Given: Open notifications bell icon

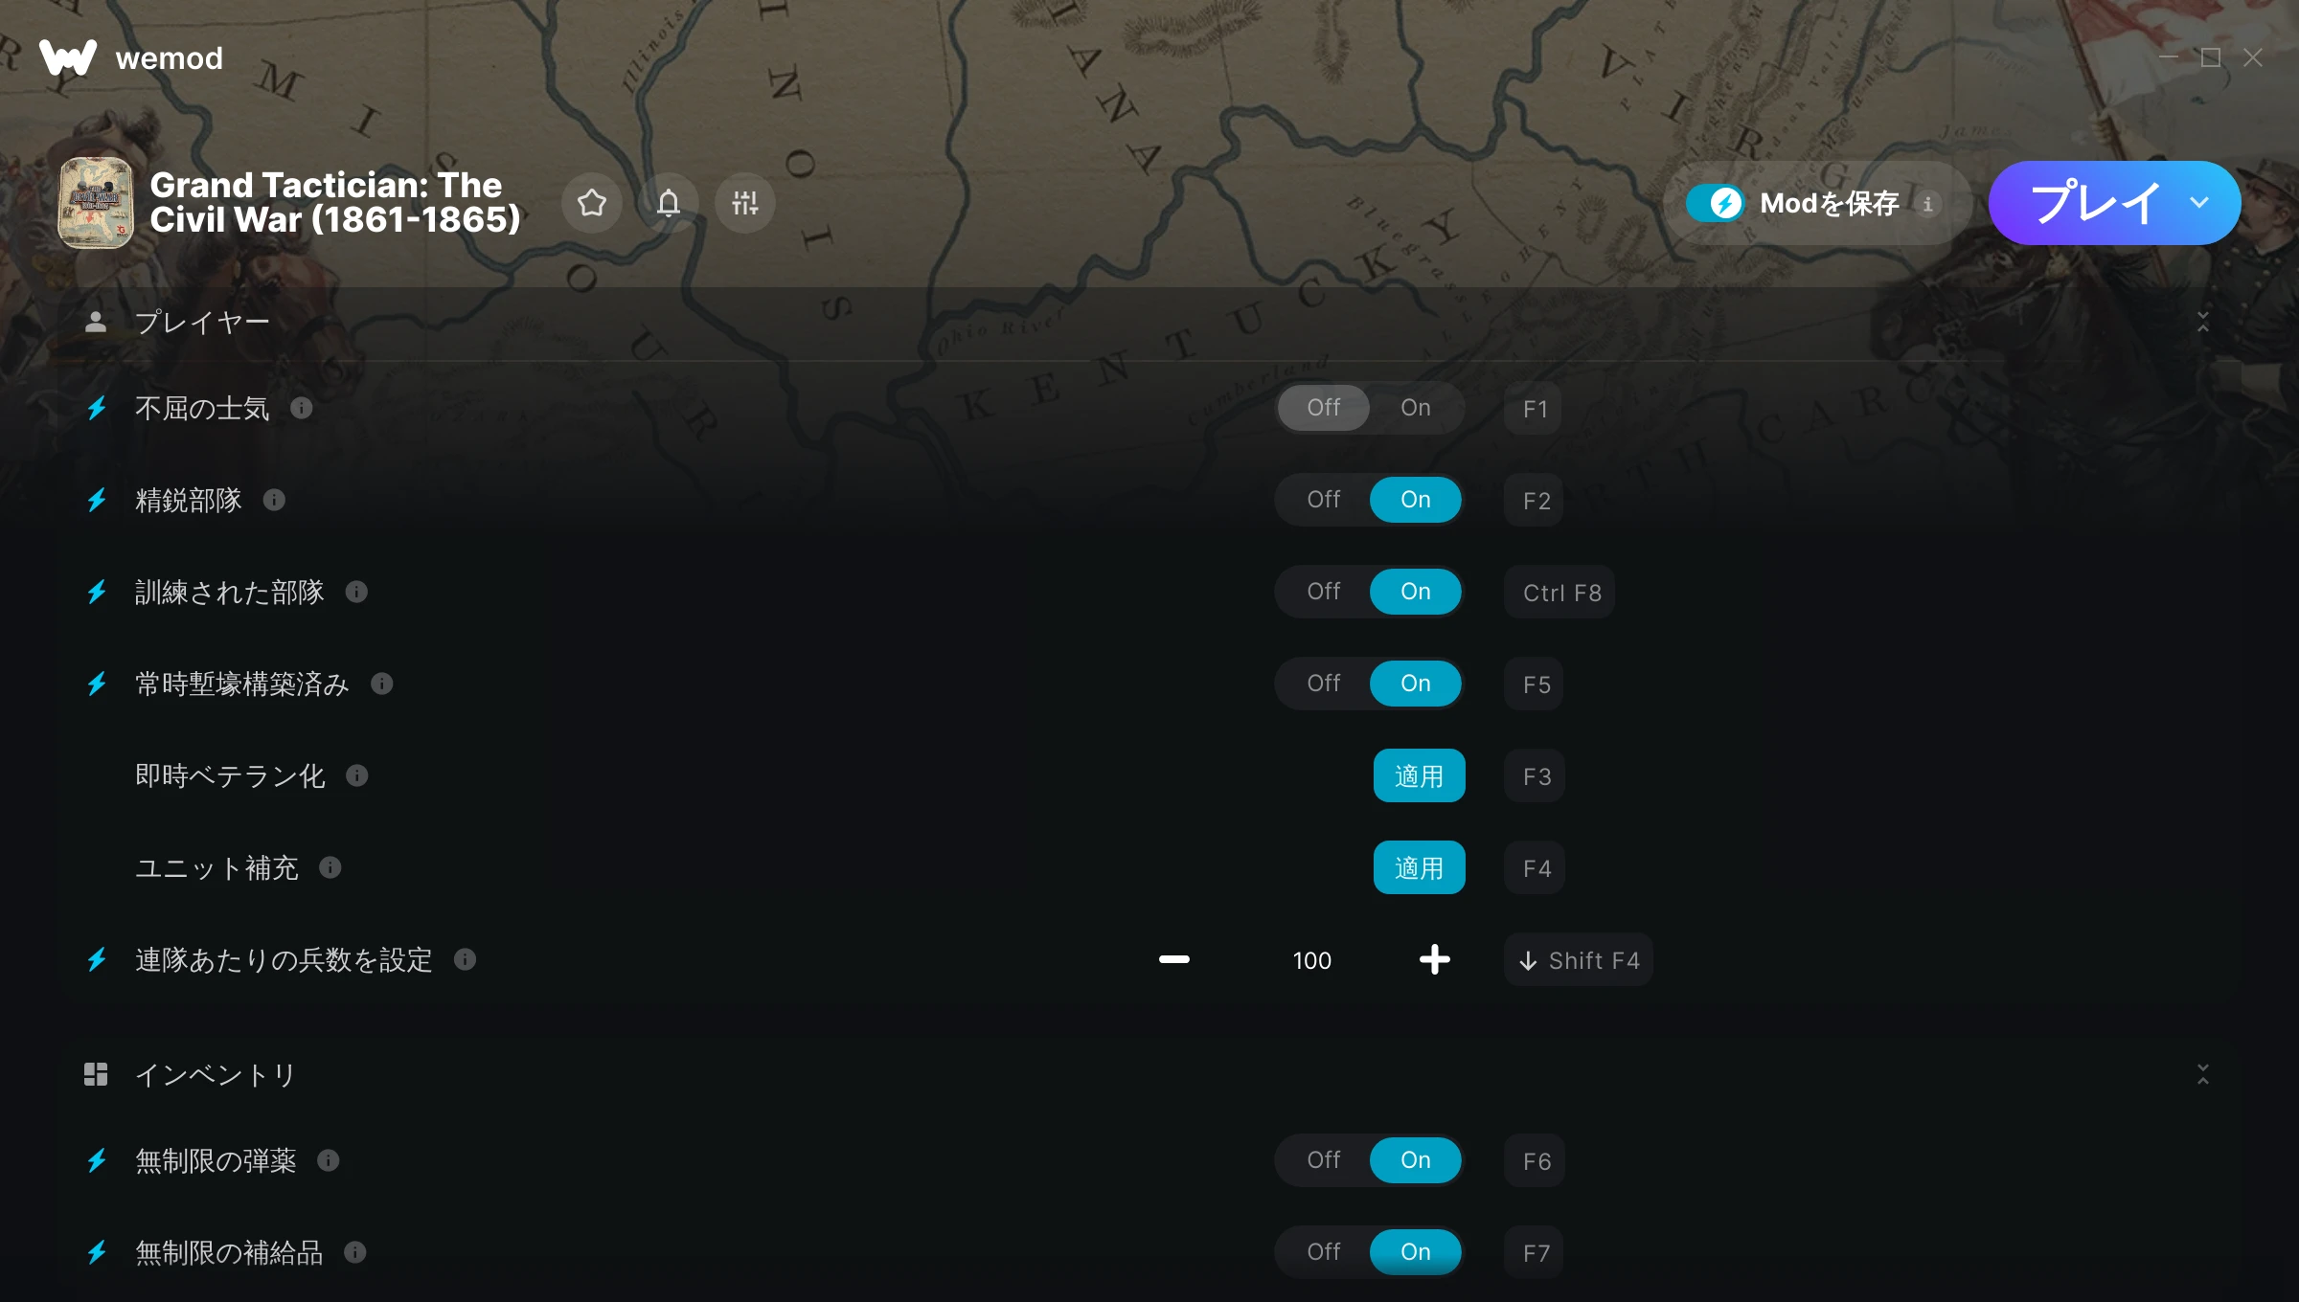Looking at the screenshot, I should click(x=669, y=203).
